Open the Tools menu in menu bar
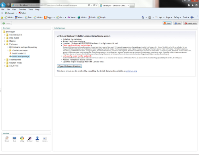Image resolution: width=199 pixels, height=155 pixels. click(x=31, y=10)
